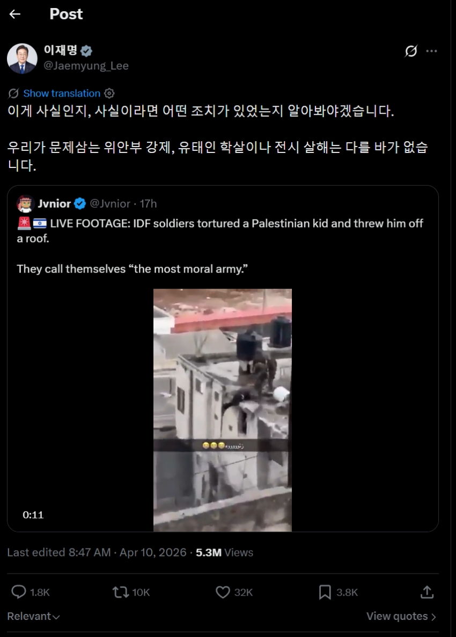The width and height of the screenshot is (456, 637).
Task: Repost using the retweet icon
Action: tap(121, 592)
